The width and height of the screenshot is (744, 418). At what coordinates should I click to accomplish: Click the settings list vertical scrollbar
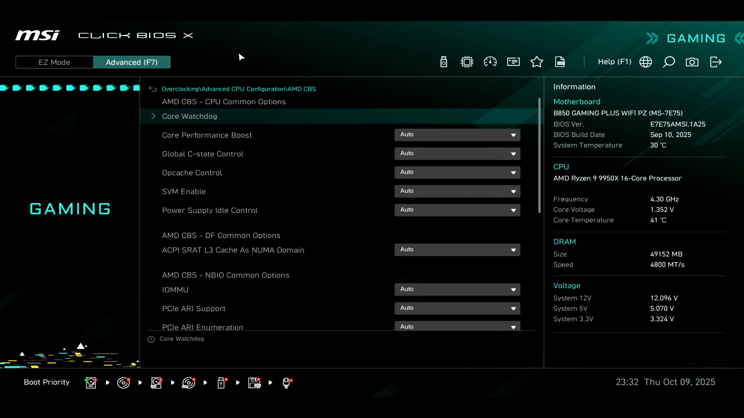click(539, 155)
